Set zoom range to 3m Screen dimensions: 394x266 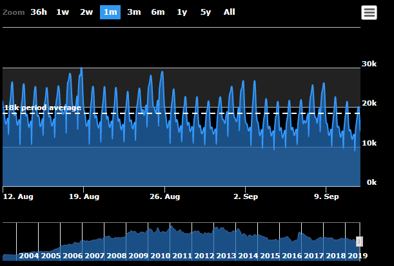click(x=134, y=12)
